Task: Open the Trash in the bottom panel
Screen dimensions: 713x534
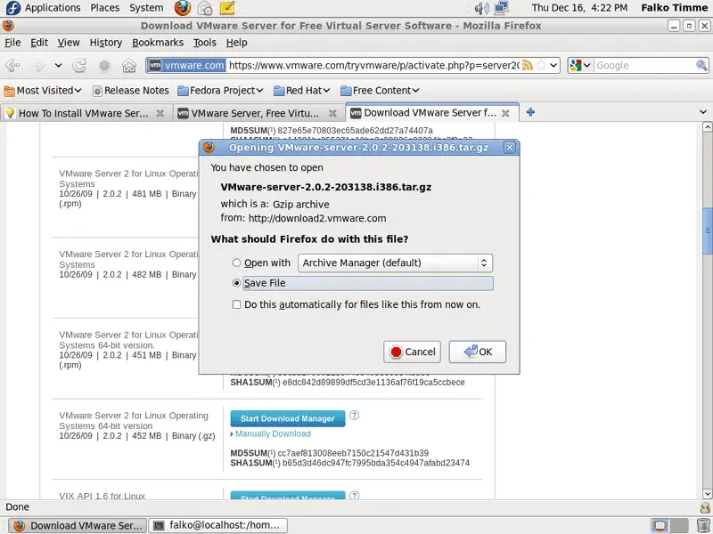Action: pos(703,525)
